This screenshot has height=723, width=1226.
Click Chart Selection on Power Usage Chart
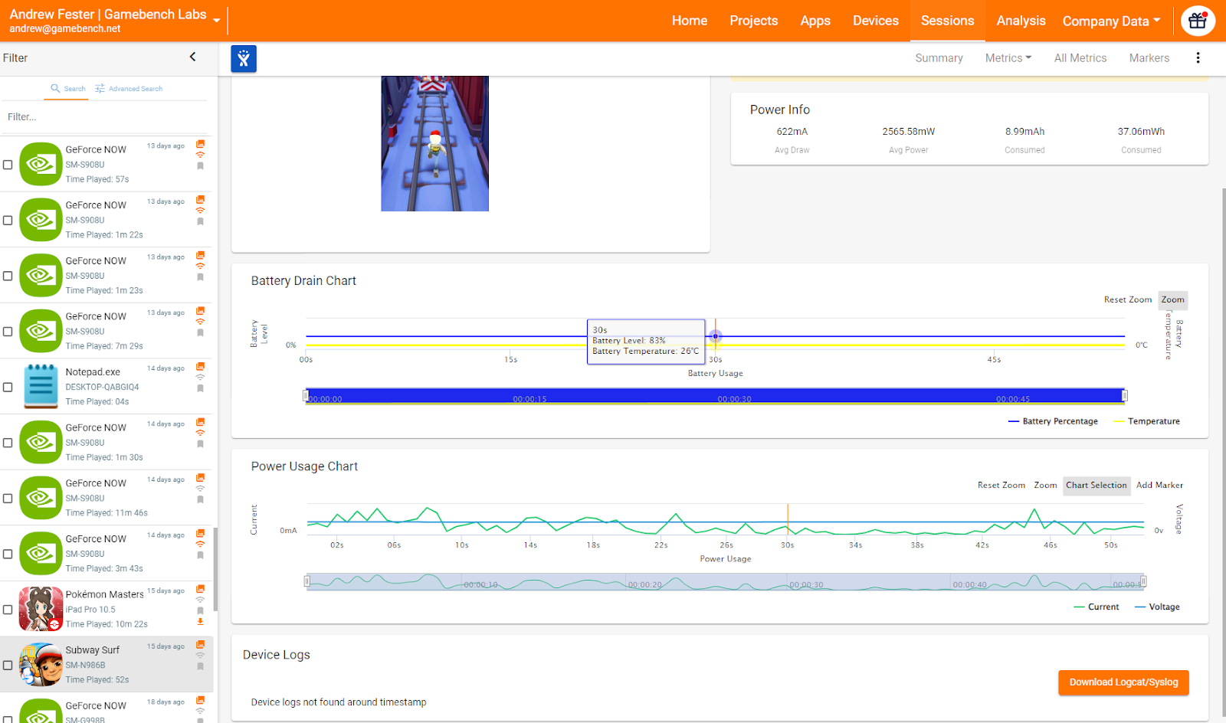1096,485
